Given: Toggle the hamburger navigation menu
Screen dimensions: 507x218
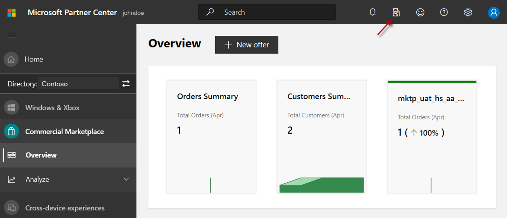Looking at the screenshot, I should pos(11,36).
